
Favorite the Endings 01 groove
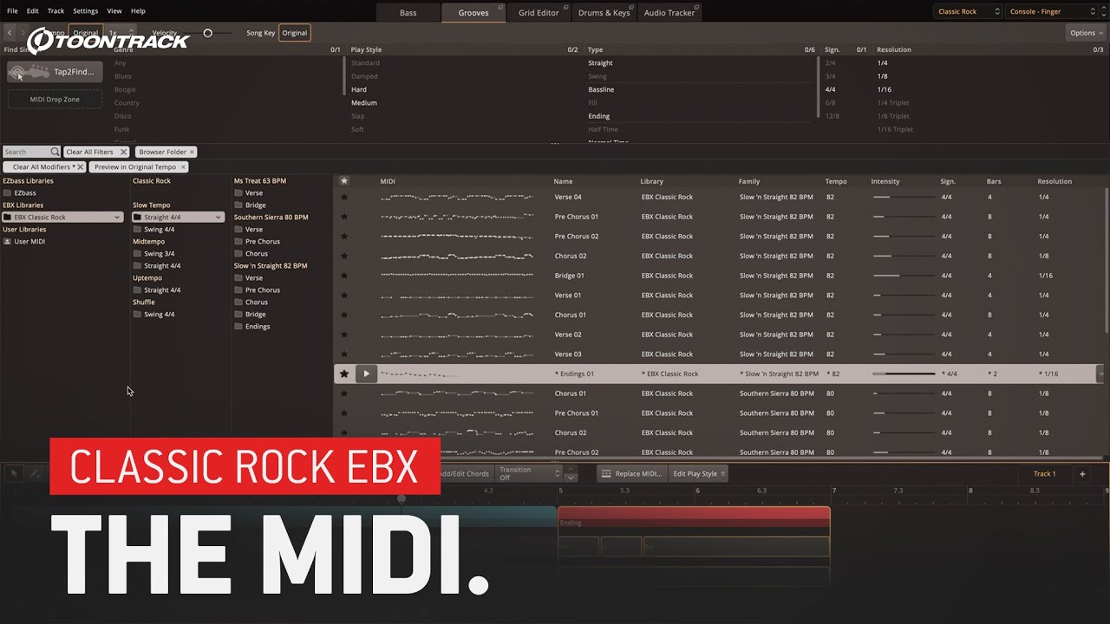coord(344,374)
